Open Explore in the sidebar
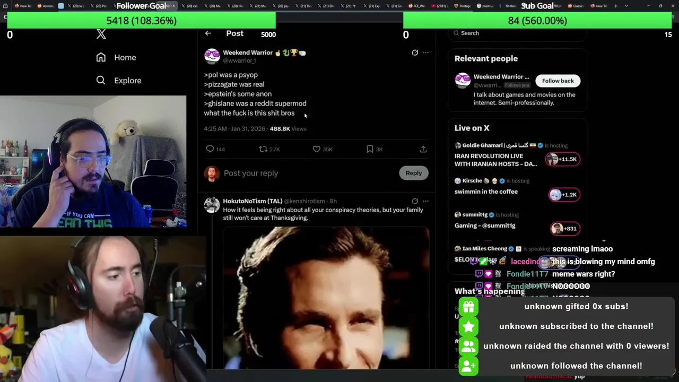Image resolution: width=679 pixels, height=382 pixels. coord(119,81)
